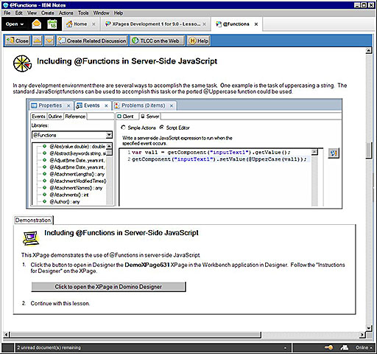Click the Help toolbar button
The height and width of the screenshot is (354, 377).
[x=199, y=41]
